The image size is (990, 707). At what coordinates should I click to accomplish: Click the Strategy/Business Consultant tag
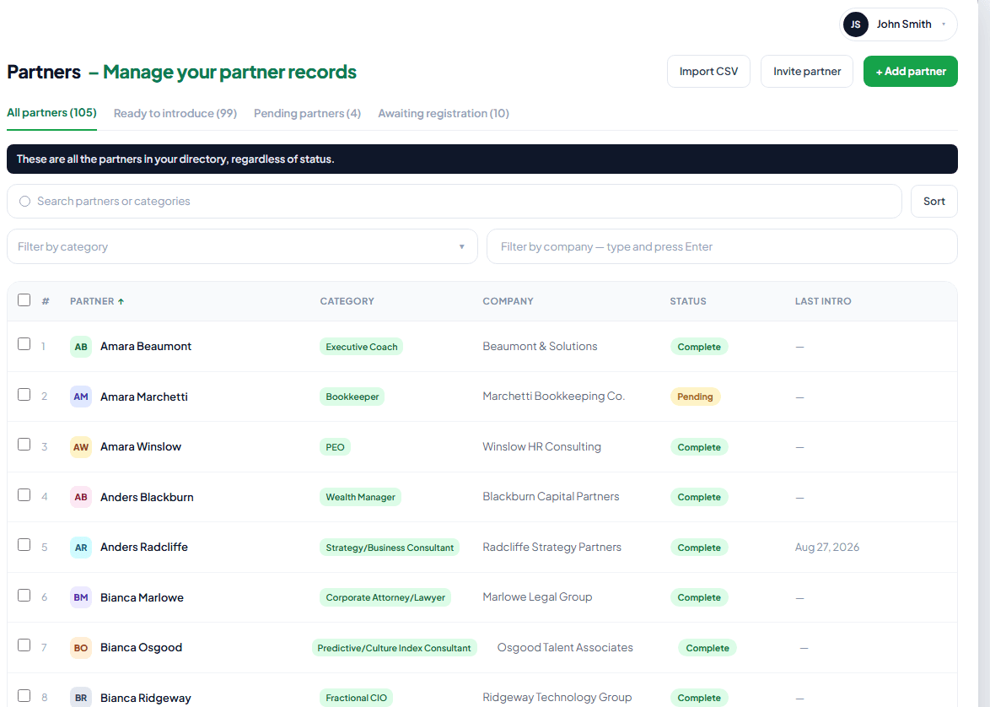390,548
